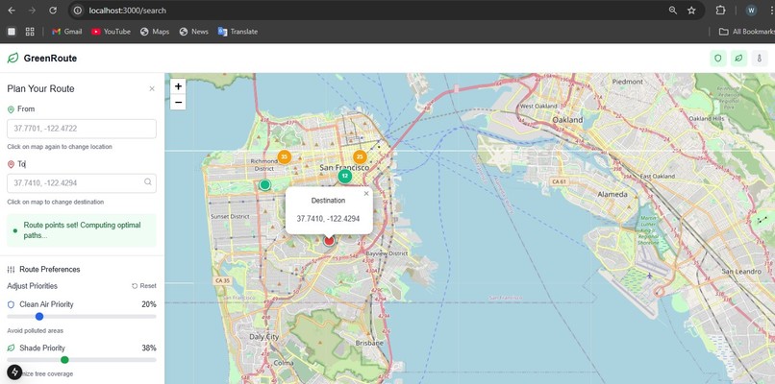Click the browser zoom magnifier icon

point(673,11)
